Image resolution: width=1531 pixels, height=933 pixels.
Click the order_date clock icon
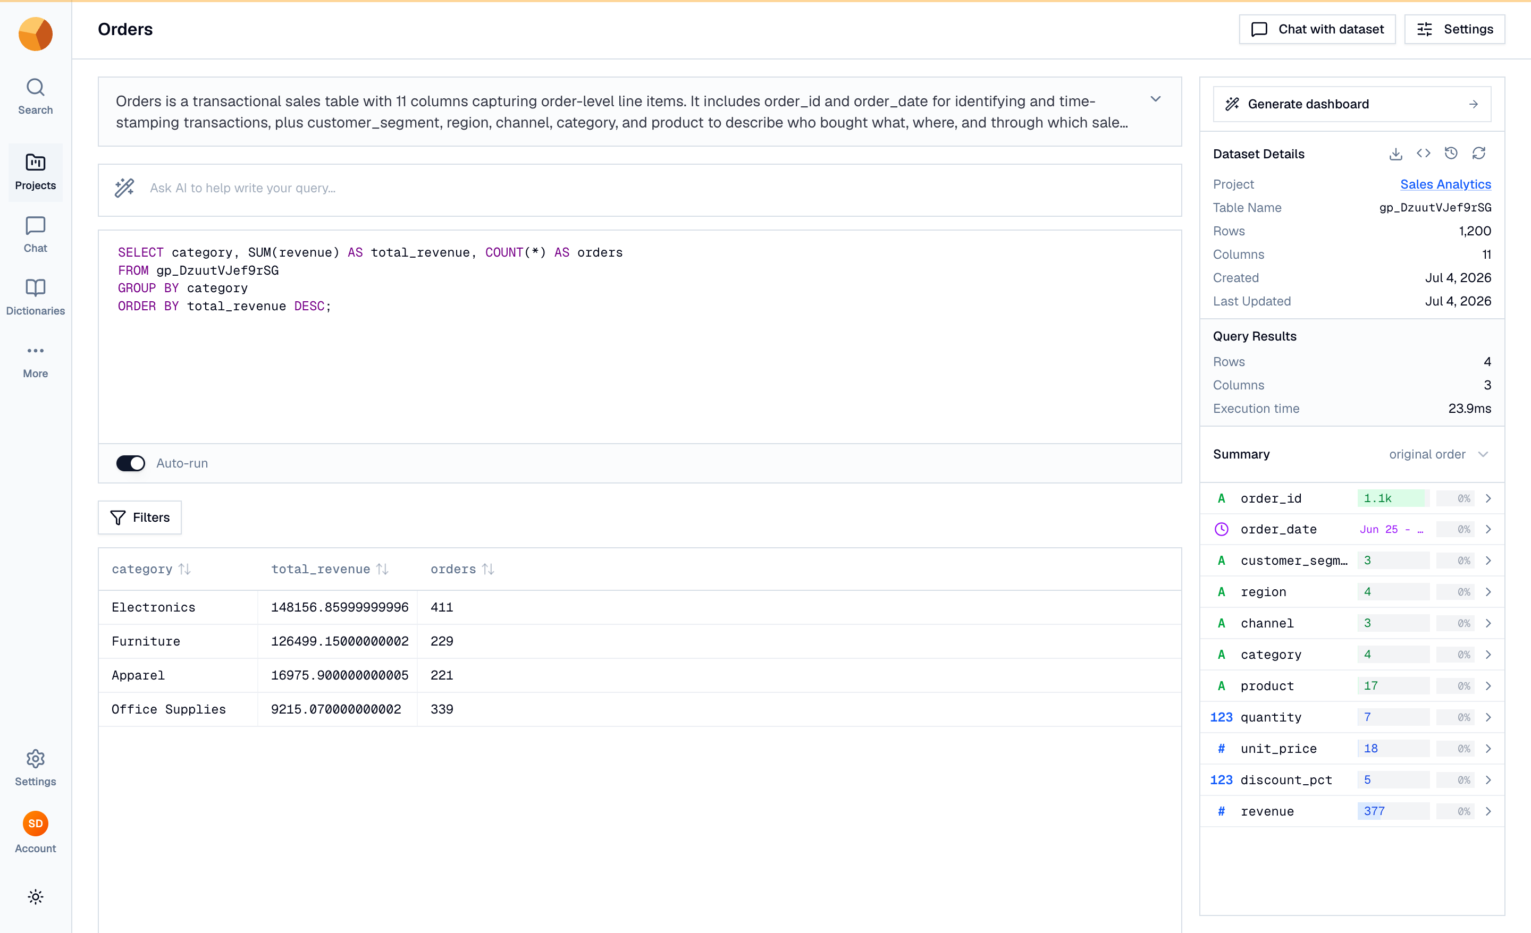(1221, 529)
